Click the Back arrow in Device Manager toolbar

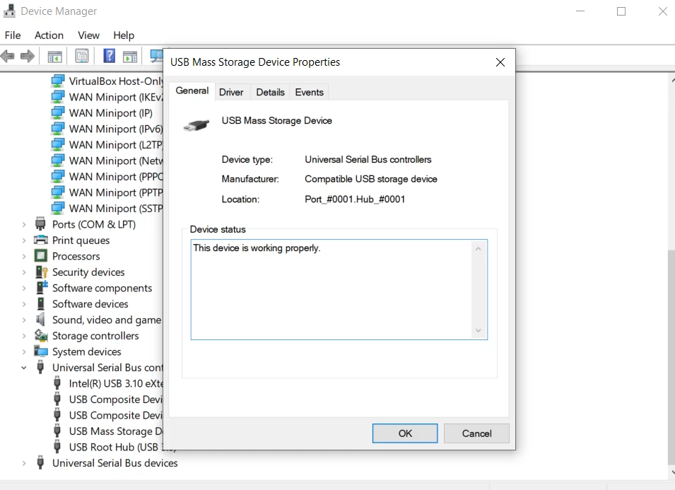coord(7,56)
